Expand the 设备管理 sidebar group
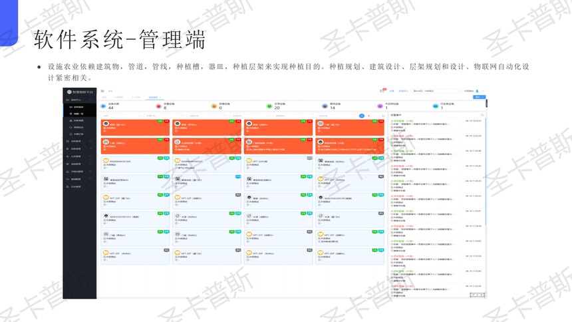Viewport: 572px width, 322px height. [80, 148]
